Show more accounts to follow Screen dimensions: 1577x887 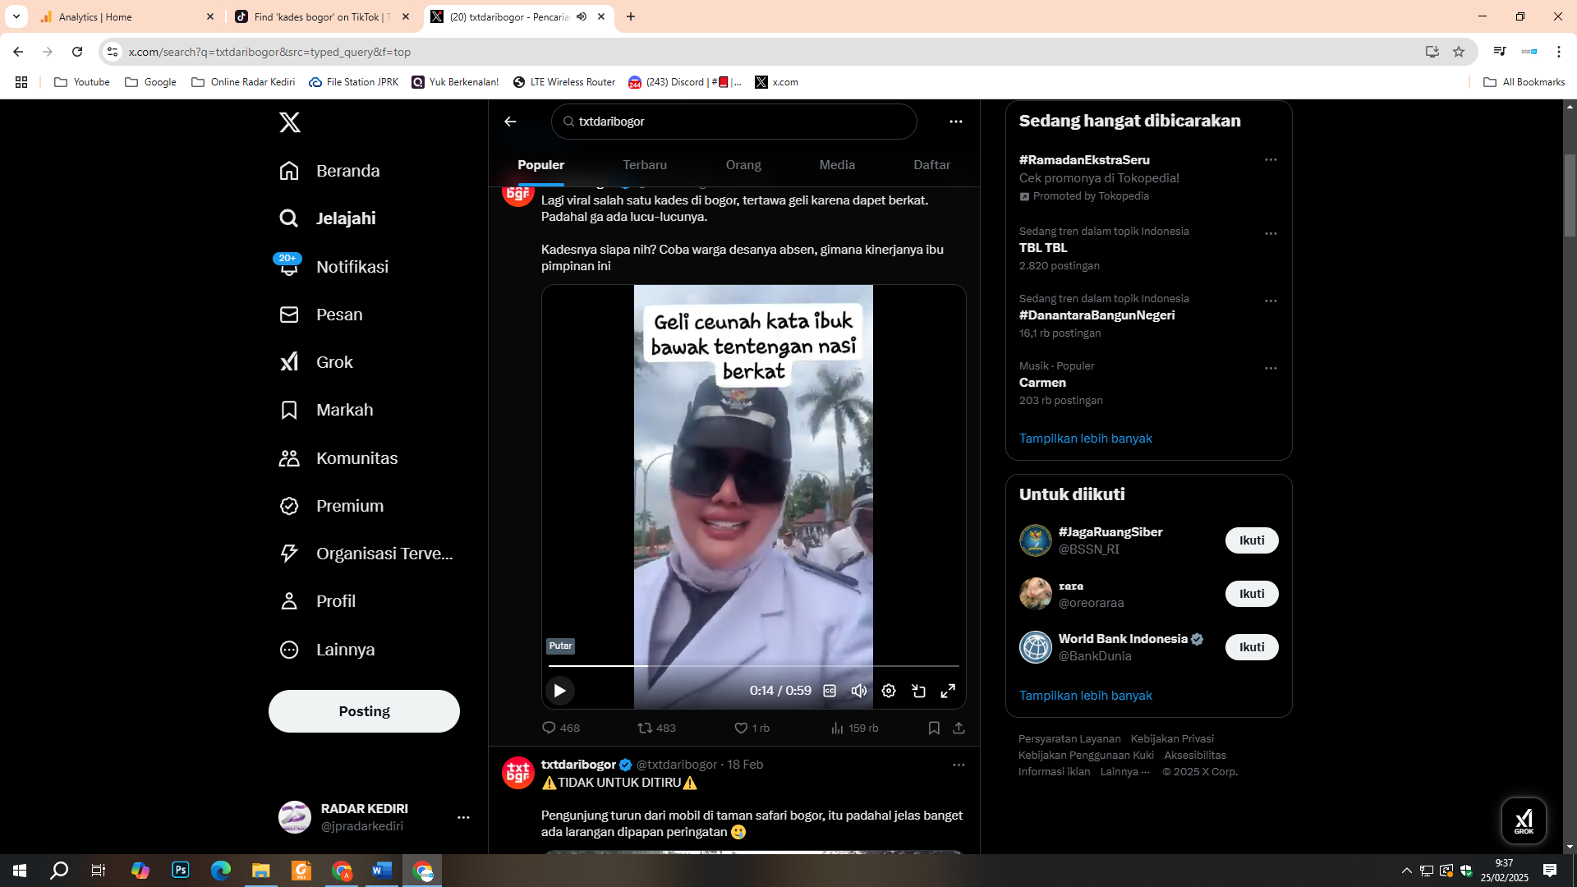click(1085, 696)
